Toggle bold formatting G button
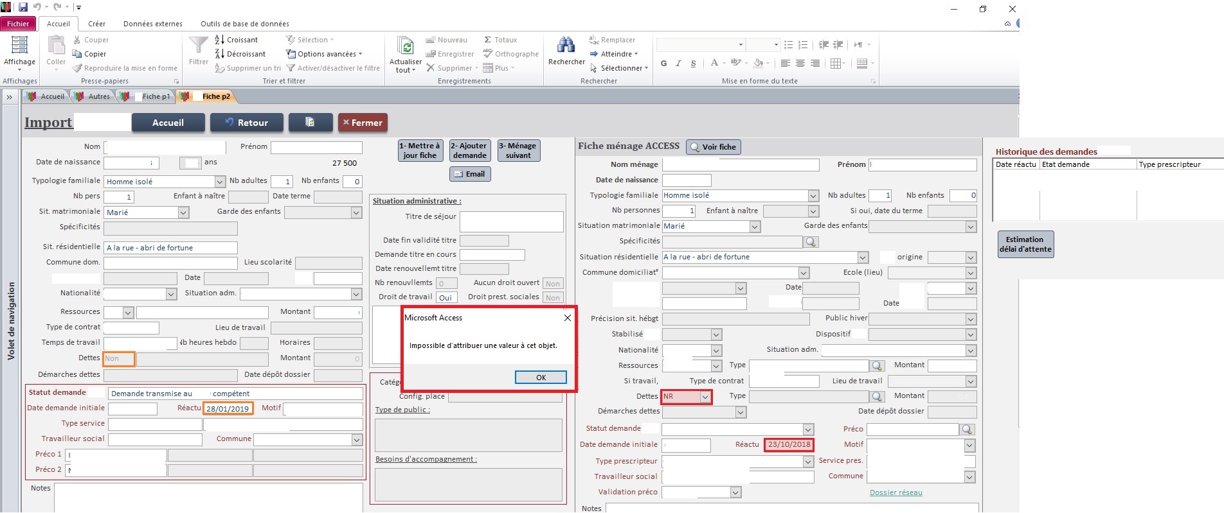The image size is (1224, 513). point(663,64)
